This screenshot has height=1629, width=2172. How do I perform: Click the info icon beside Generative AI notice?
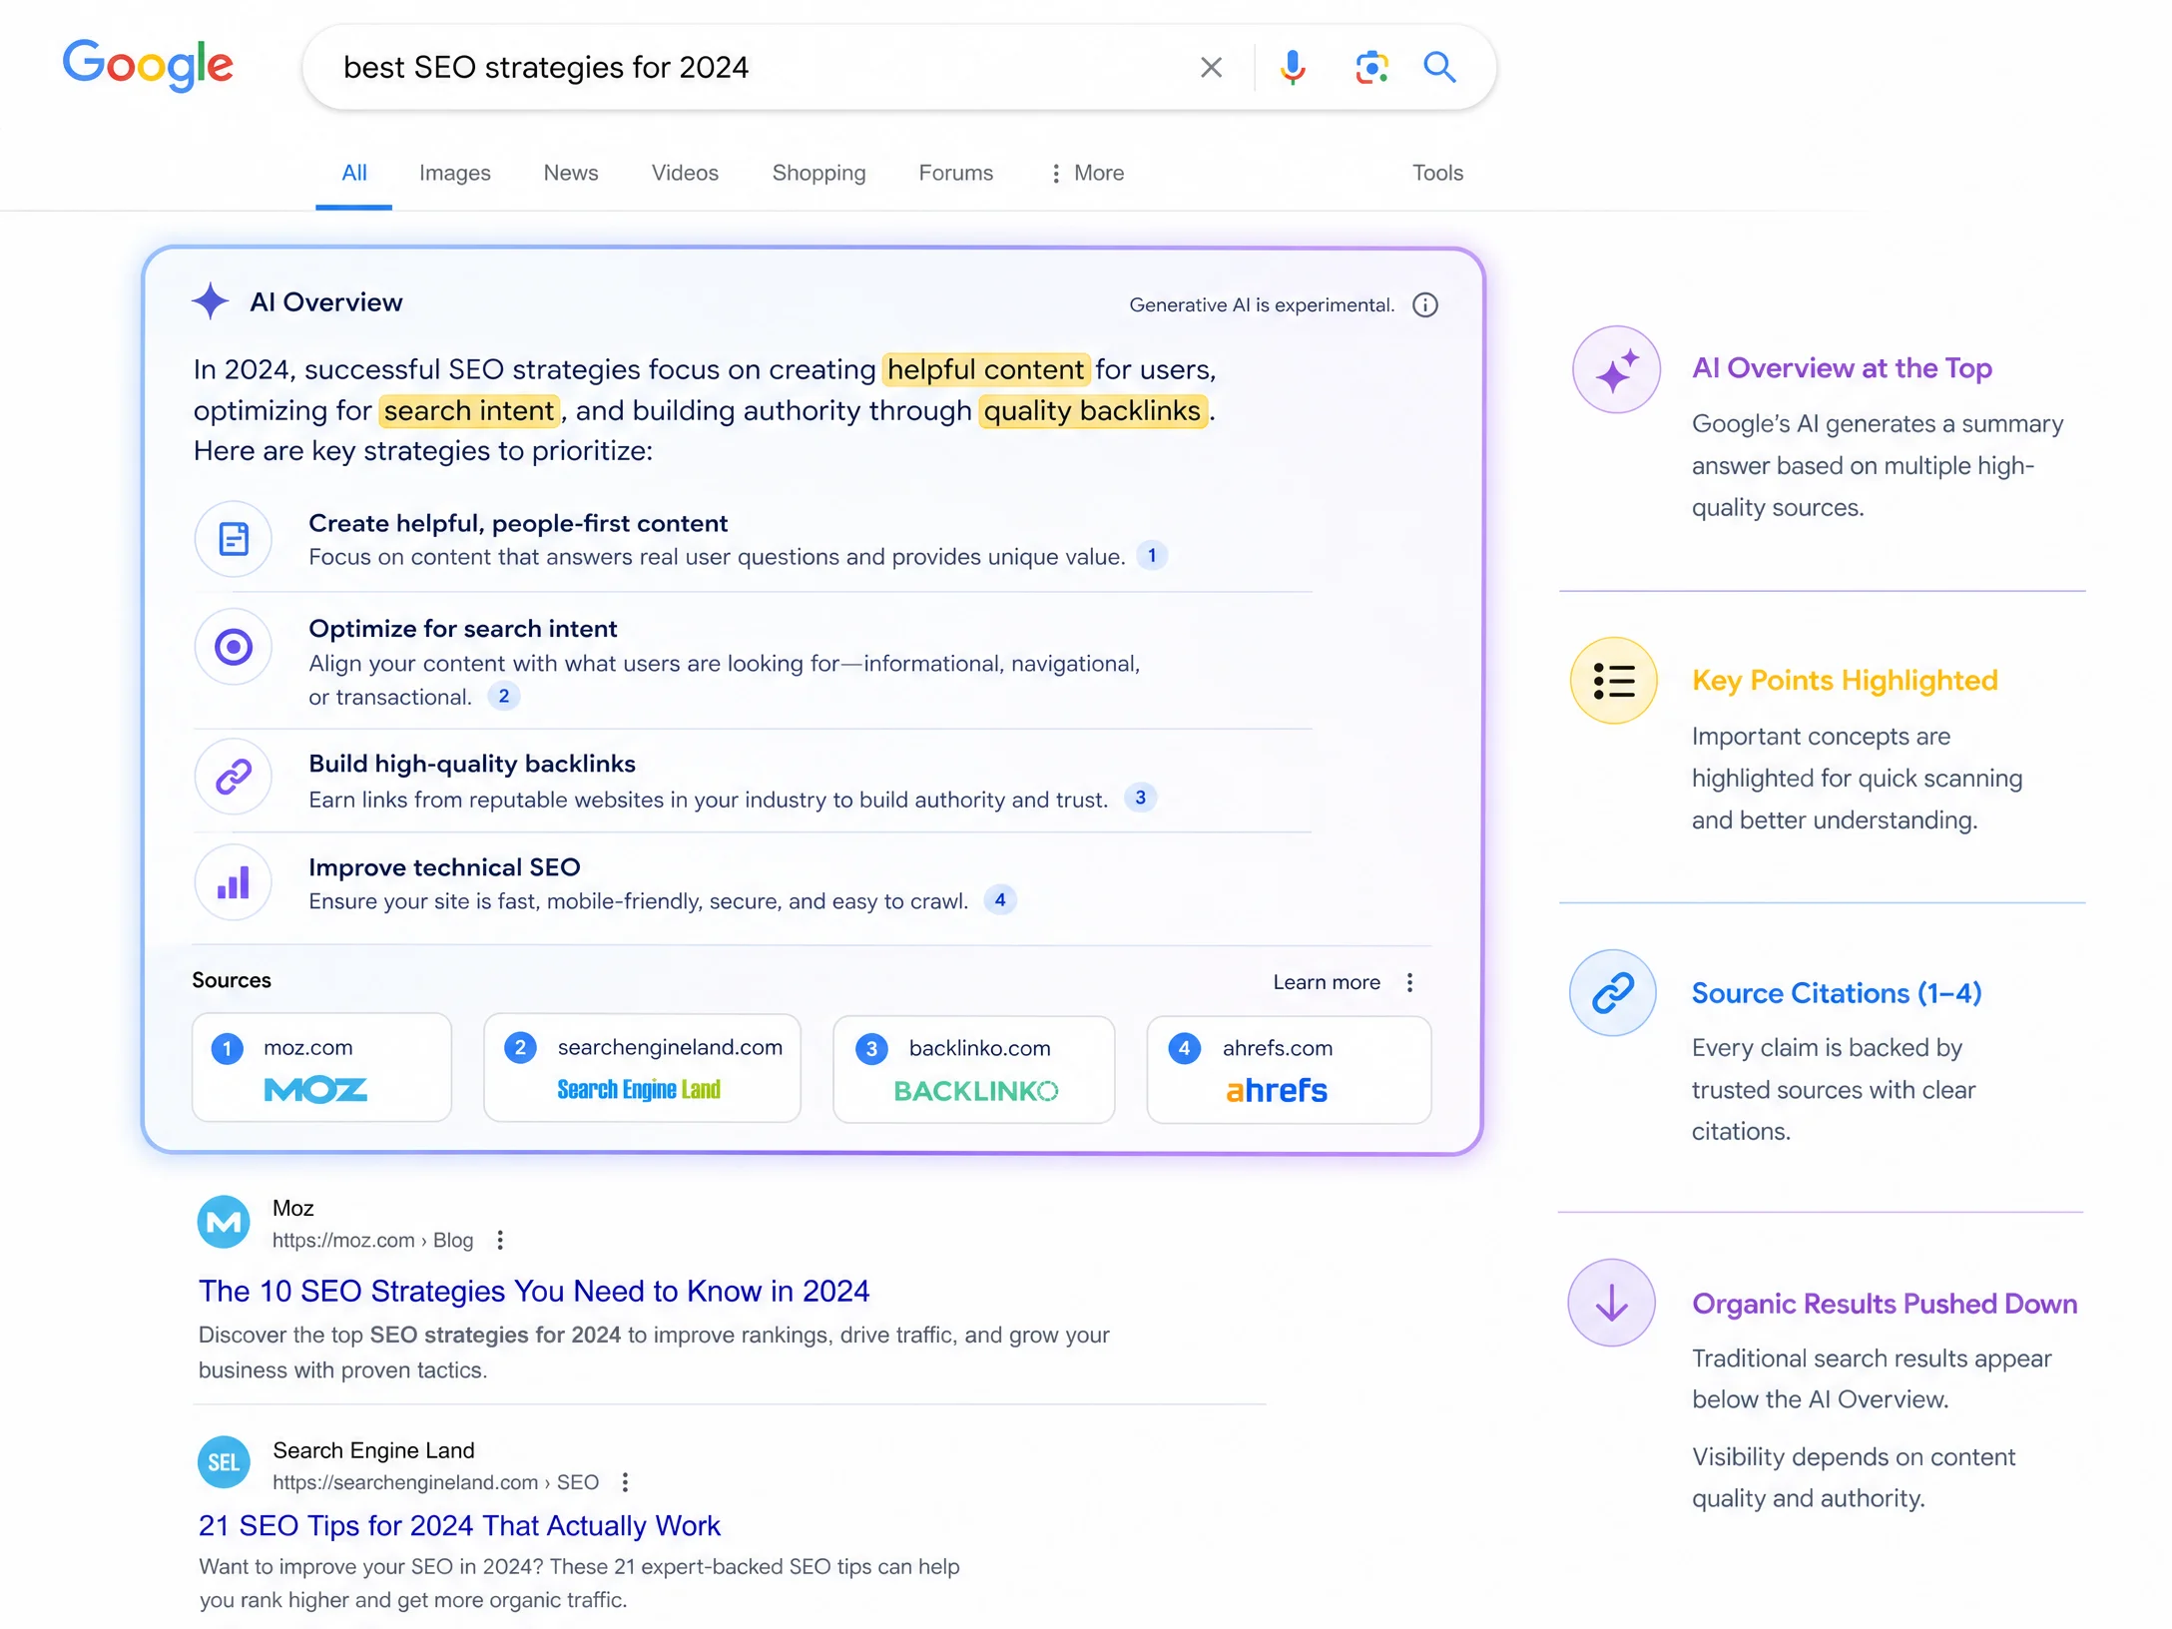1425,305
